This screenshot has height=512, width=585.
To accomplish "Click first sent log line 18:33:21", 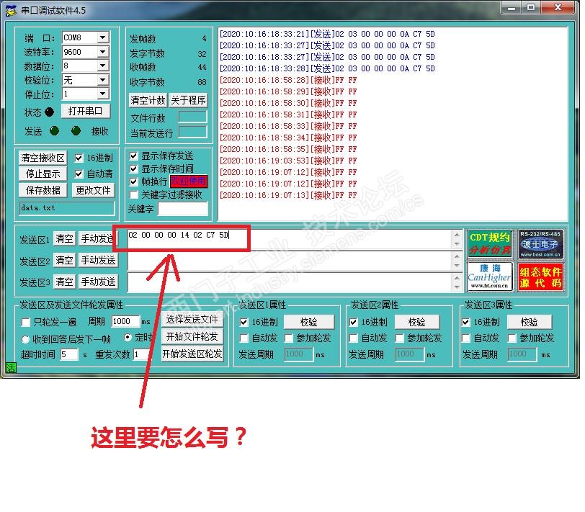I will 327,34.
